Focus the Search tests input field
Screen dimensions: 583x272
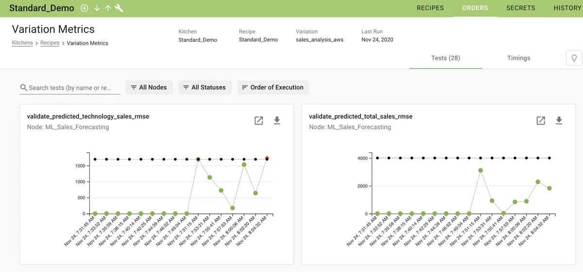pyautogui.click(x=70, y=88)
